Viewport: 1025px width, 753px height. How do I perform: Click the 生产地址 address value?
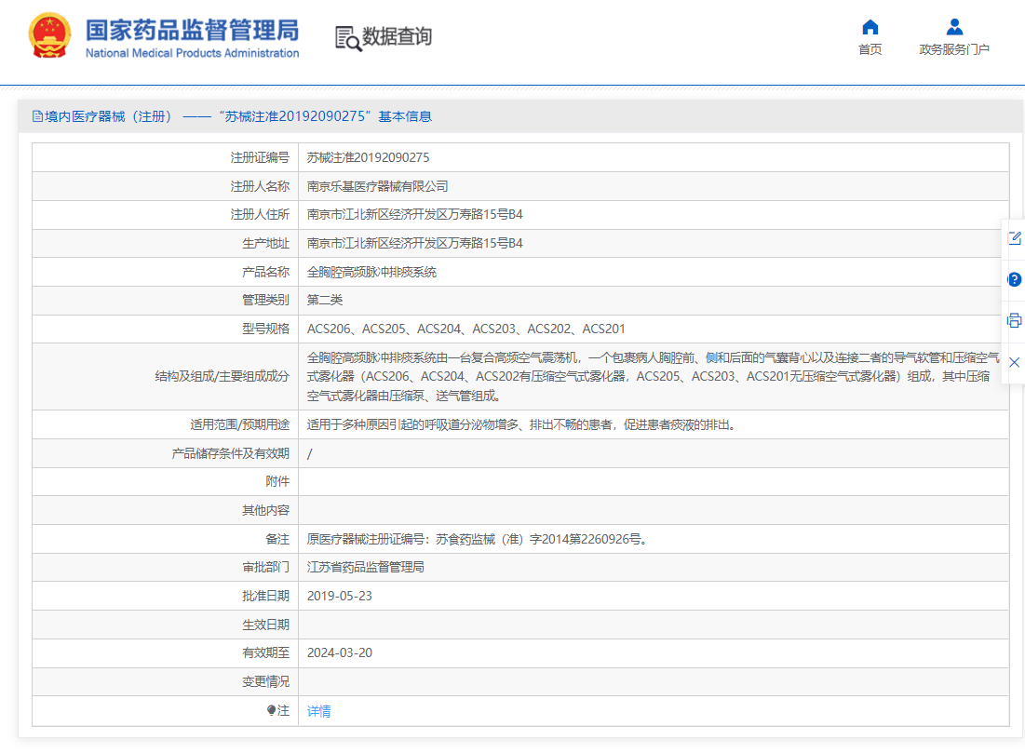point(414,243)
